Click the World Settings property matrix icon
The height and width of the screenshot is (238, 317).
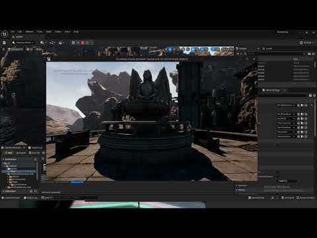point(310,95)
